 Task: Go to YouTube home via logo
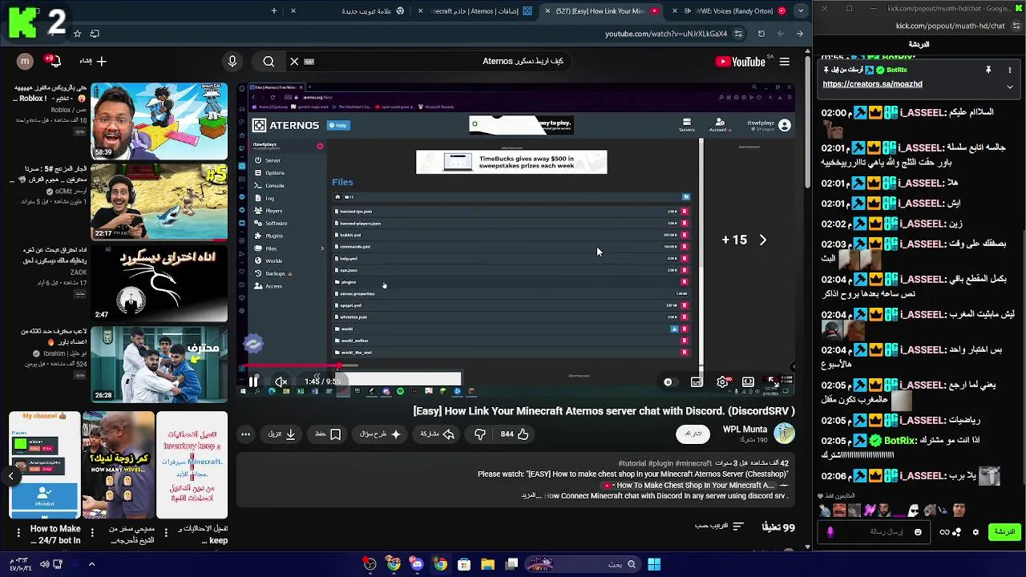point(740,61)
